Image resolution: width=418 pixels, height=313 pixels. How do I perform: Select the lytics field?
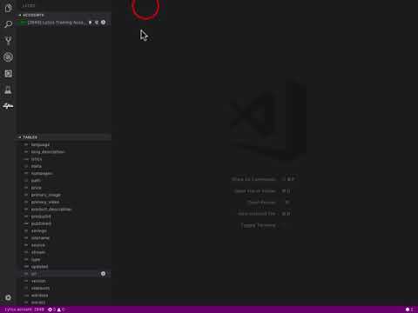coord(37,159)
